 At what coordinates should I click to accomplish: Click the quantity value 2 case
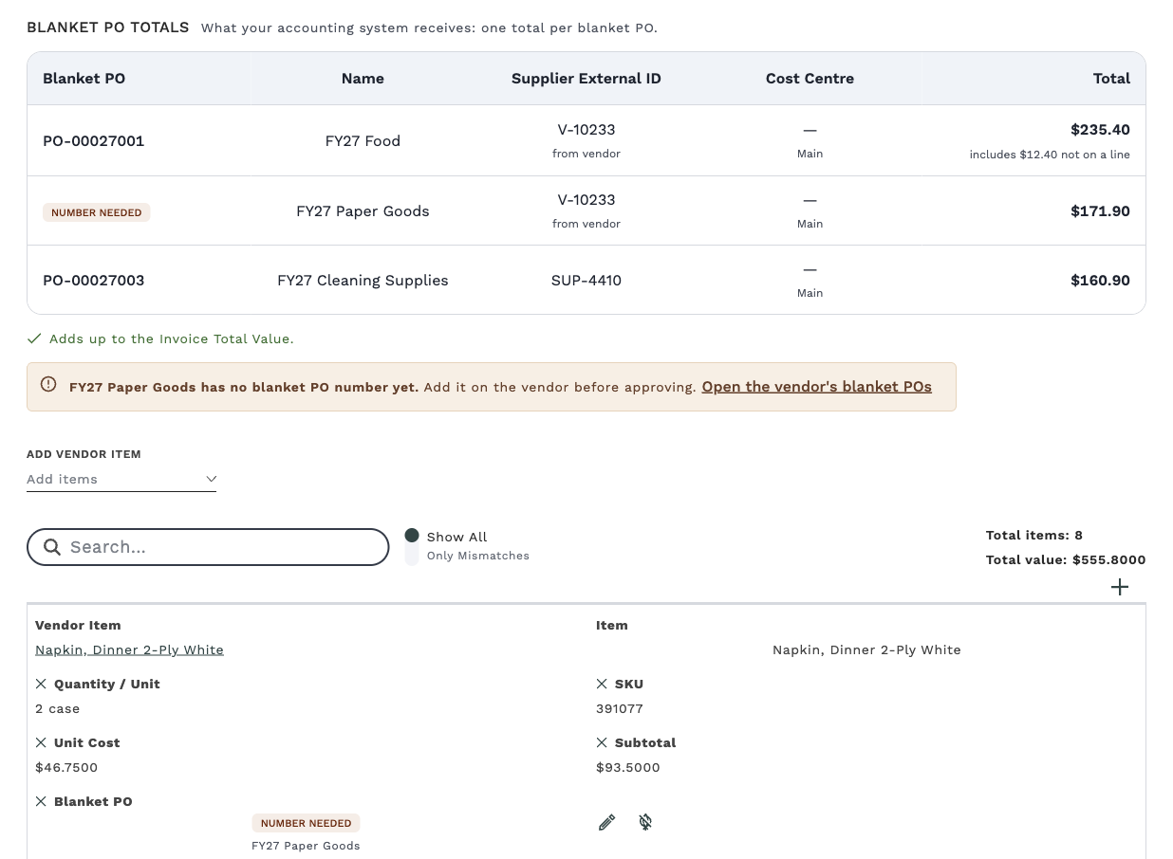tap(57, 708)
